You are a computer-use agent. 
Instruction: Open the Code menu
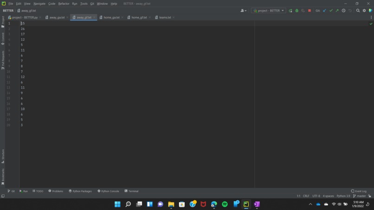tap(52, 4)
